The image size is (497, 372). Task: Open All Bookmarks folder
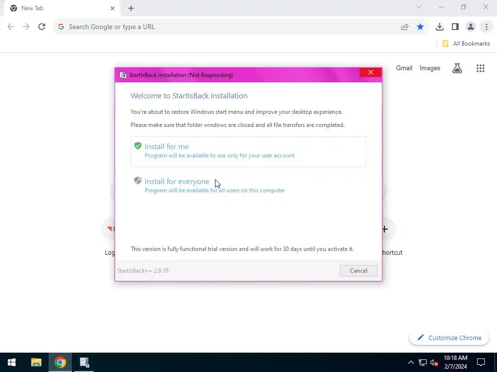click(466, 44)
